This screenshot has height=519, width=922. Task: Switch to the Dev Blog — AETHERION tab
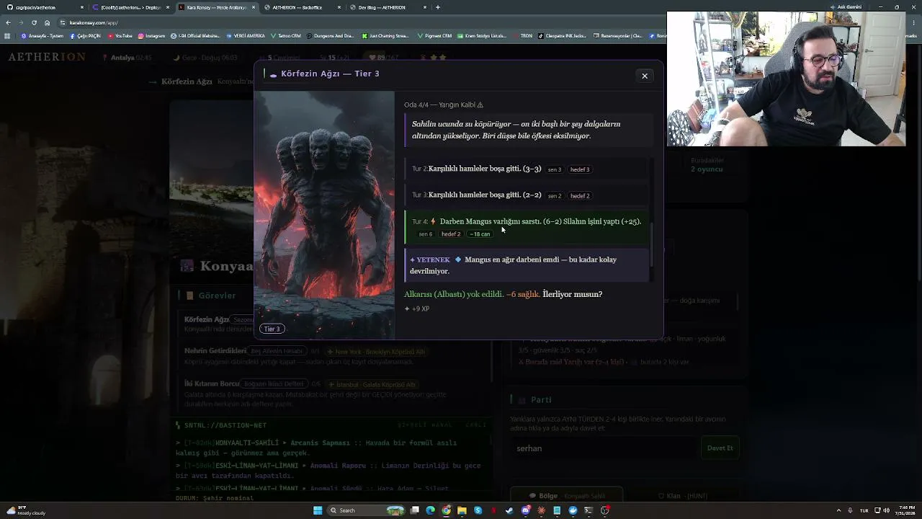[387, 7]
